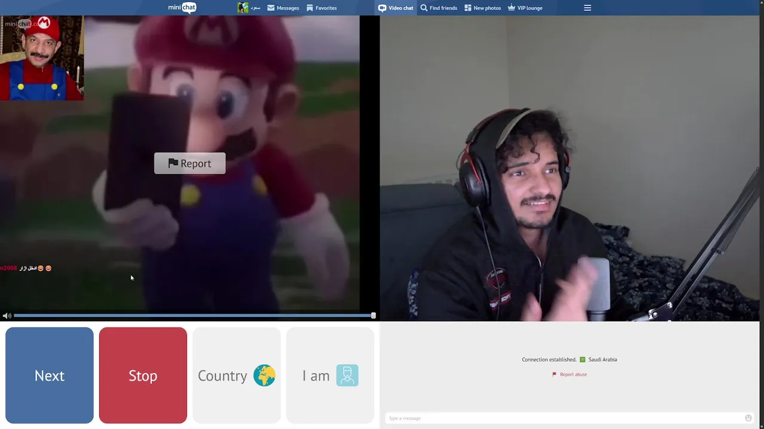Mute the stranger's video volume icon
The image size is (764, 429).
pos(7,316)
